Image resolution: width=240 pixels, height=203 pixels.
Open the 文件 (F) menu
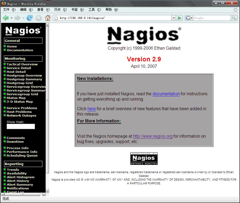9,10
